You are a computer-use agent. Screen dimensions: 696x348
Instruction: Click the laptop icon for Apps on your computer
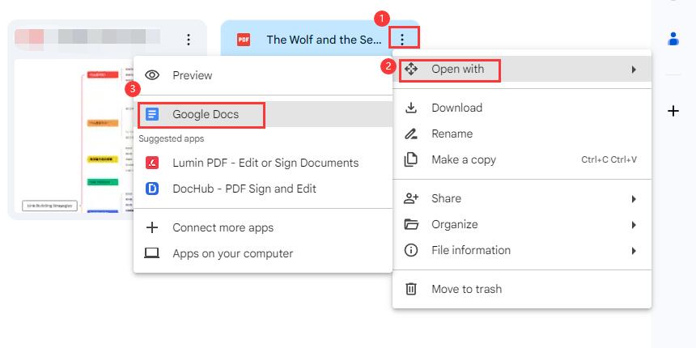tap(152, 253)
